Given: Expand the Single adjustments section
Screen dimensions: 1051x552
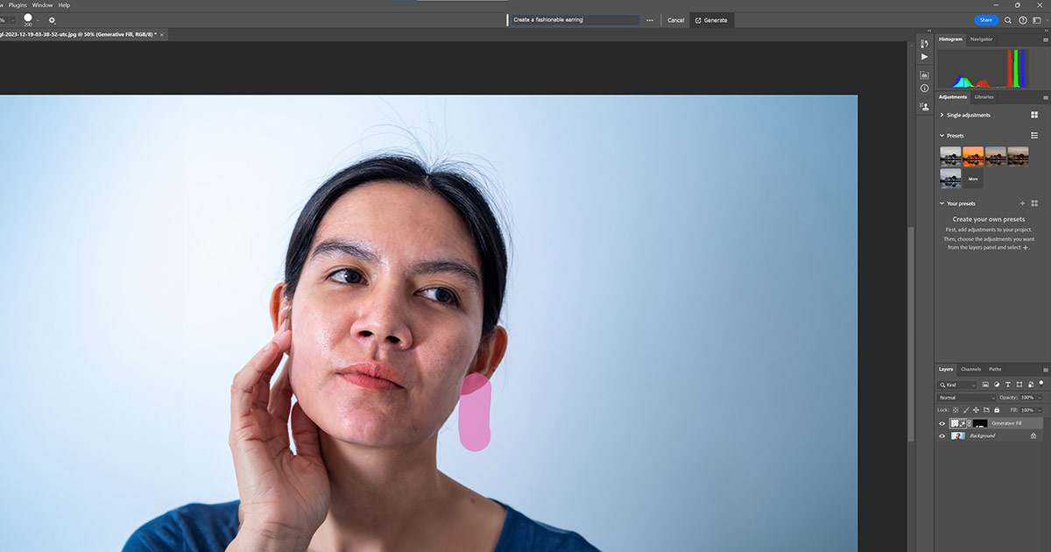Looking at the screenshot, I should (x=942, y=115).
